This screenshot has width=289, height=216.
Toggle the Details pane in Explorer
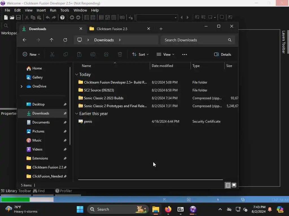pos(222,54)
